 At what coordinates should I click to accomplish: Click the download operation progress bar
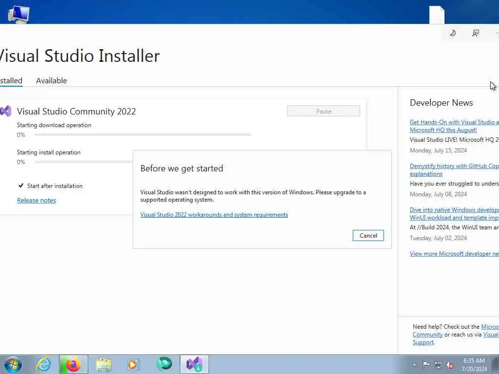143,135
